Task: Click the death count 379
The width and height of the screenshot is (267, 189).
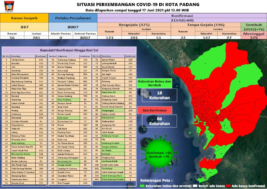Action: click(254, 38)
